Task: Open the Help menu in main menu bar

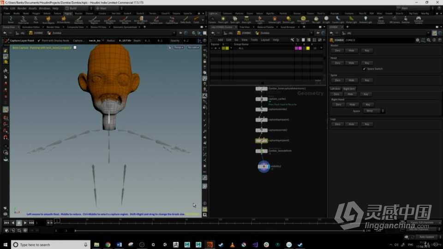Action: 55,8
